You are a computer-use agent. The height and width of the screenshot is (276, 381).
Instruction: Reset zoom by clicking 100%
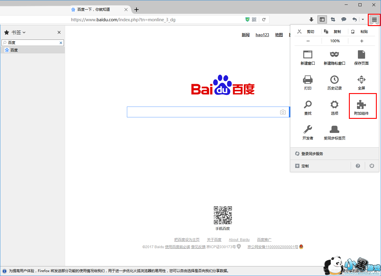coord(335,41)
